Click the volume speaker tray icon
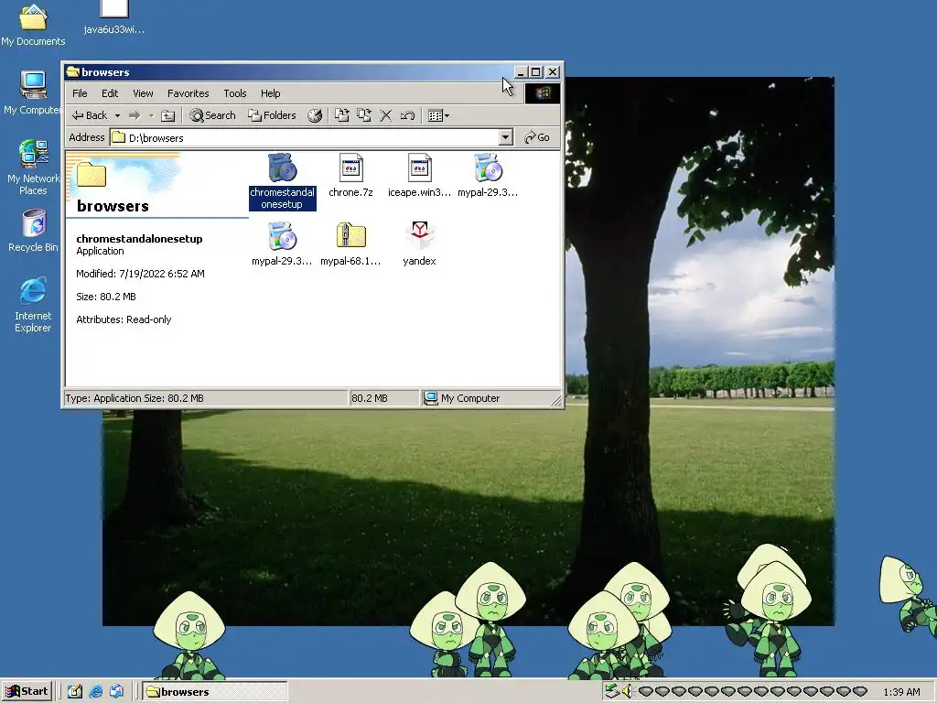 pyautogui.click(x=626, y=692)
